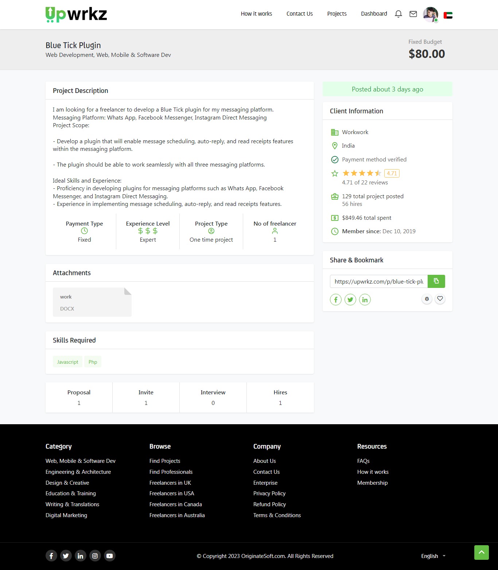Click the work DOCX attachment
498x570 pixels.
point(92,302)
